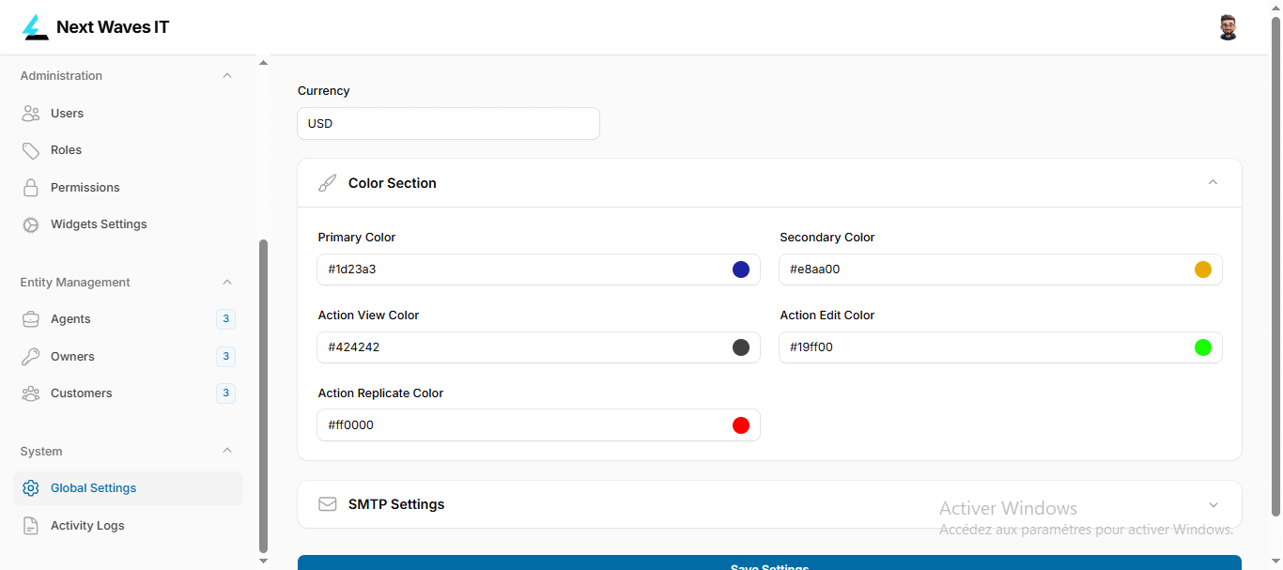1283x570 pixels.
Task: Open Activity Logs
Action: [128, 526]
